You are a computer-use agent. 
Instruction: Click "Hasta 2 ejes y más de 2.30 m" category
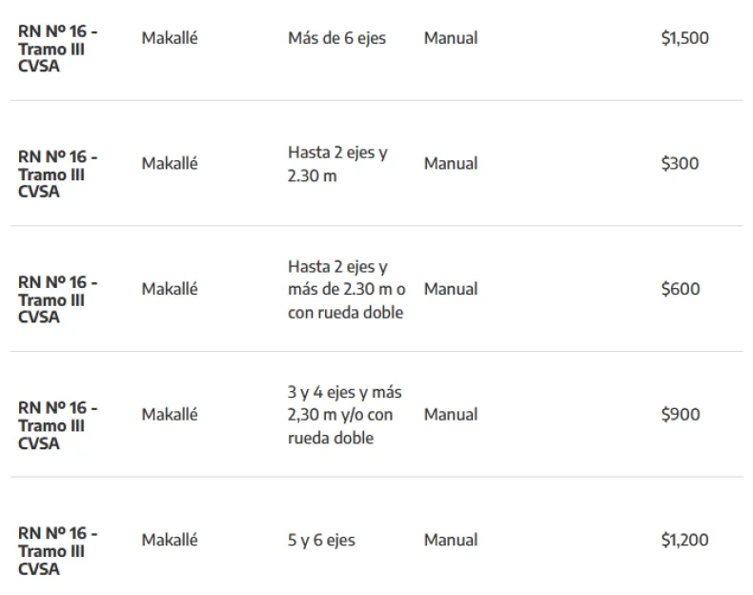346,289
